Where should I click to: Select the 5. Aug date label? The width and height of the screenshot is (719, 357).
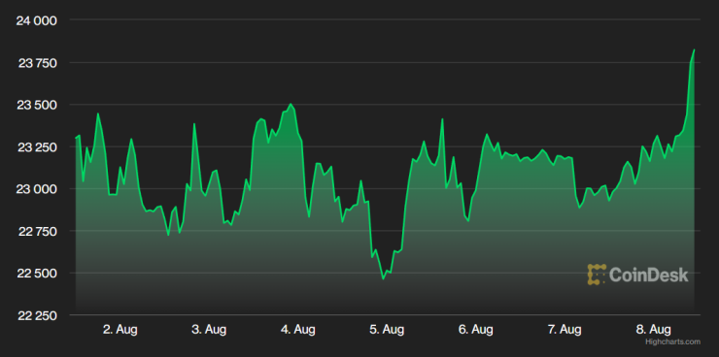click(x=387, y=329)
